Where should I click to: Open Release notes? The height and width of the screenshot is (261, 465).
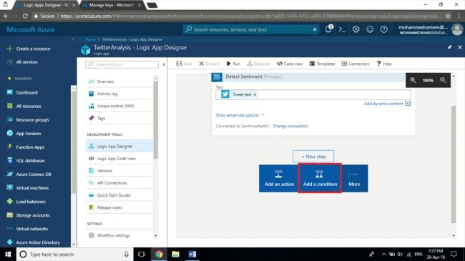[119, 207]
